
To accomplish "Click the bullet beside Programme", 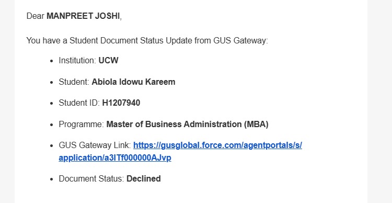I will point(52,125).
